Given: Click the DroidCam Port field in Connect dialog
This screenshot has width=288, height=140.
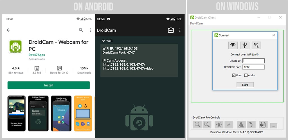Looking at the screenshot, I should 253,67.
